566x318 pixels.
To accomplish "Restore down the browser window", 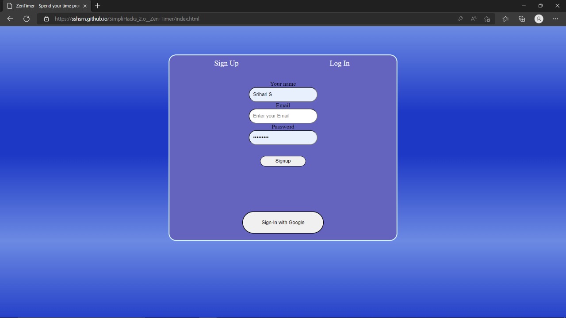I will click(540, 6).
